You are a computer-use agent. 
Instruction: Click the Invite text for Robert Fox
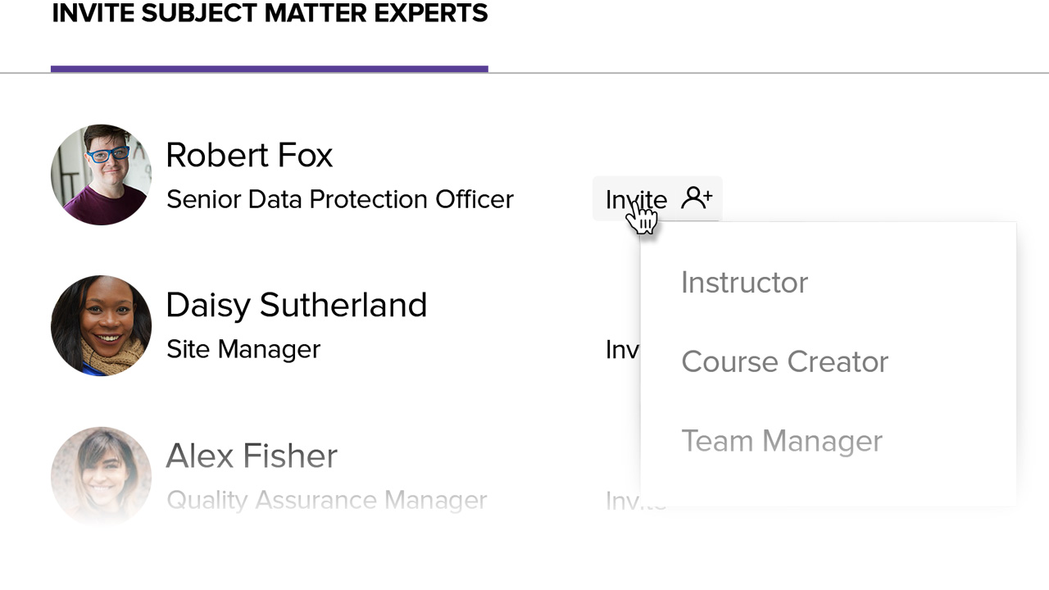[635, 199]
